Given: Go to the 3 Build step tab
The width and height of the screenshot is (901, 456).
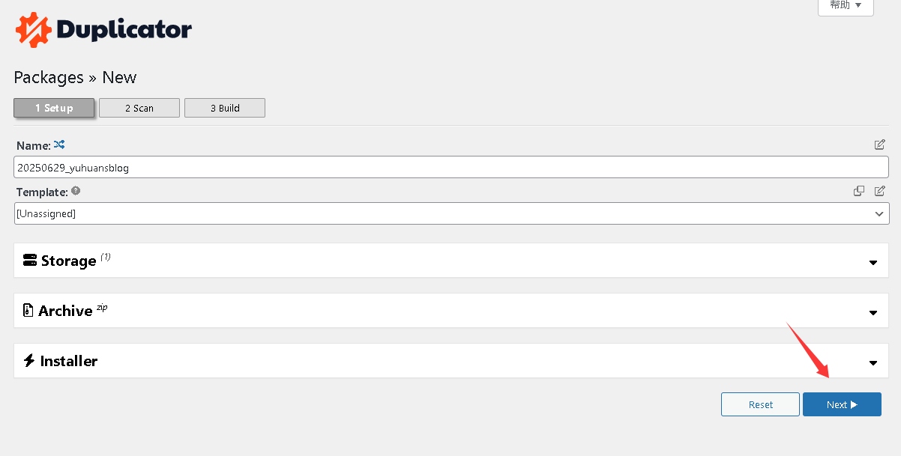Looking at the screenshot, I should [225, 108].
